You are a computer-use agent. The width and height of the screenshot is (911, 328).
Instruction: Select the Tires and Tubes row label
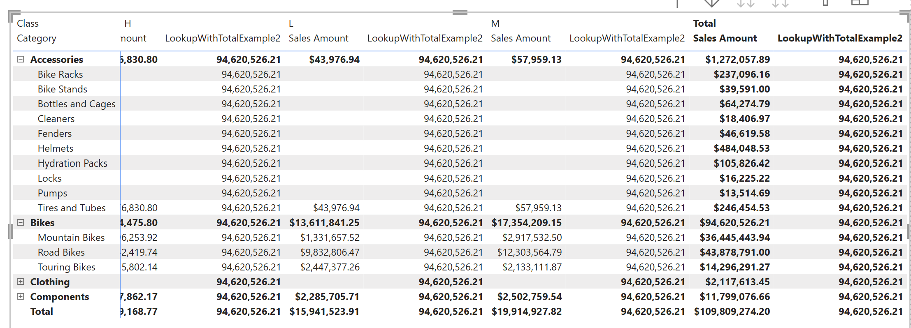coord(72,208)
